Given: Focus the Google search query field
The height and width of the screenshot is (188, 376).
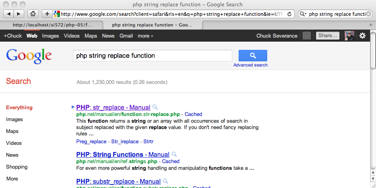Looking at the screenshot, I should [x=152, y=55].
